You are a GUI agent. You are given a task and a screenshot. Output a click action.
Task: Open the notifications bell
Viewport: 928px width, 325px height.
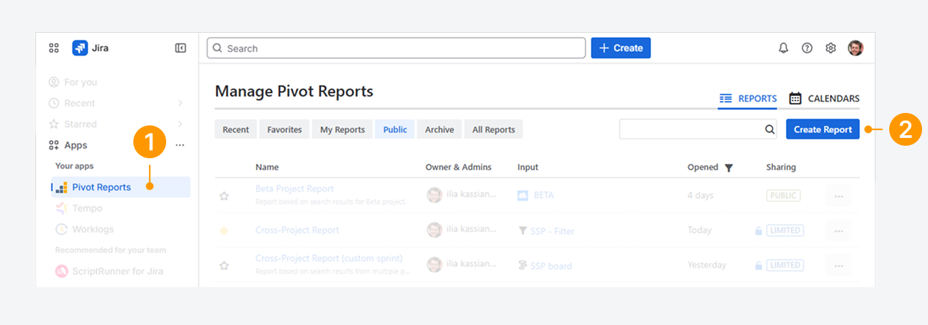[784, 48]
